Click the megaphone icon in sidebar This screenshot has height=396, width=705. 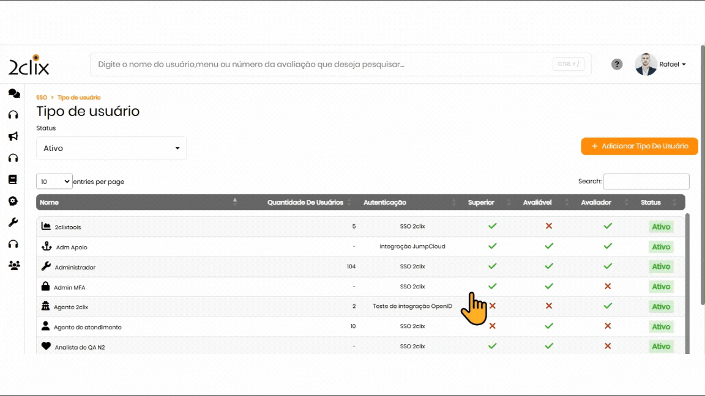pyautogui.click(x=13, y=136)
